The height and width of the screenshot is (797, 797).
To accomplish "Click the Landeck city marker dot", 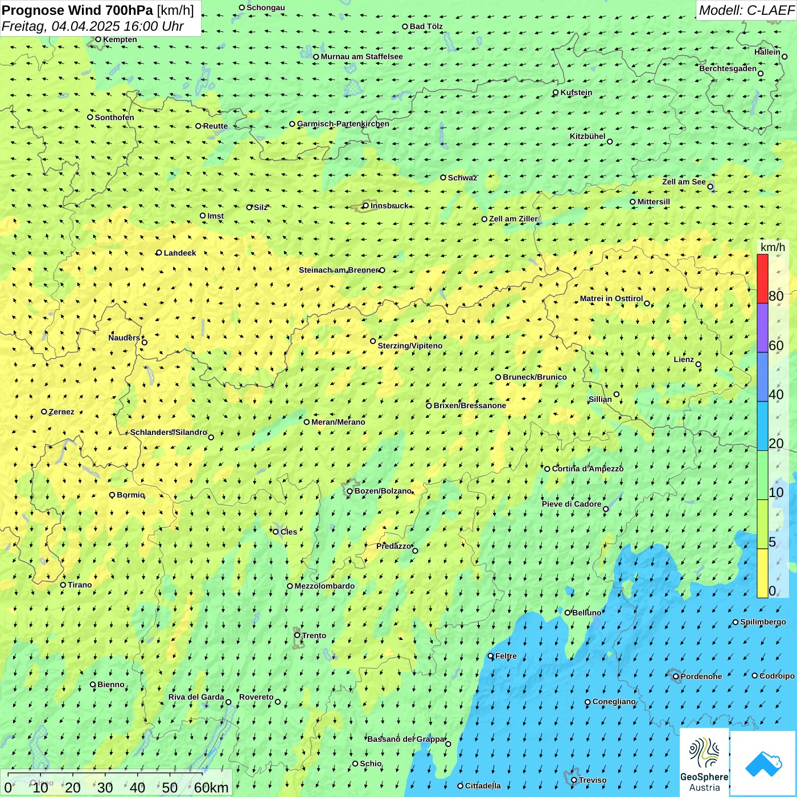I will [x=159, y=253].
